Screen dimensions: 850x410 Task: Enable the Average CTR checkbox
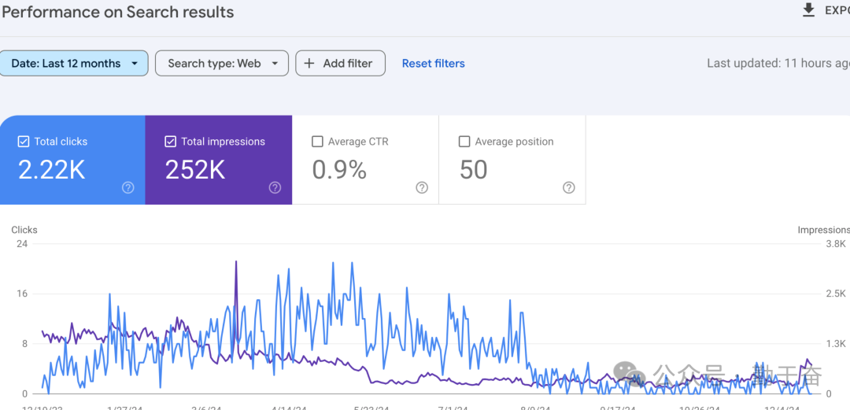pos(317,142)
